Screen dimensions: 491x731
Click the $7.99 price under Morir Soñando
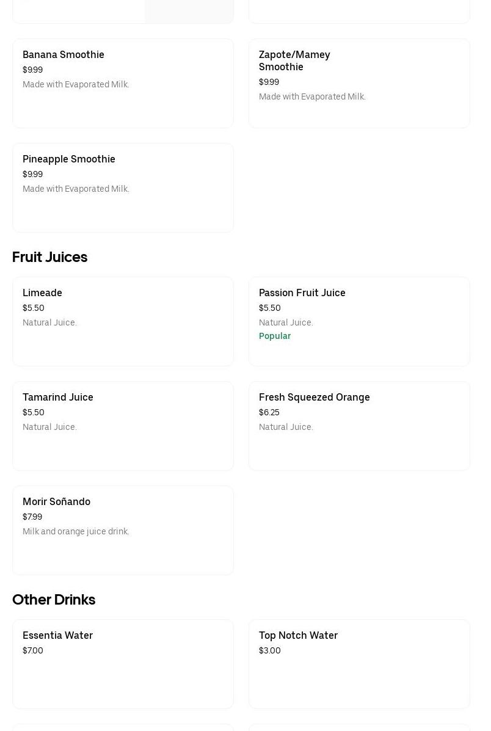click(x=32, y=517)
